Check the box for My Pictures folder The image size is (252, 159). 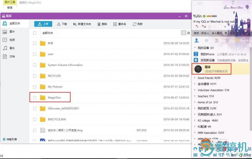pyautogui.click(x=35, y=87)
